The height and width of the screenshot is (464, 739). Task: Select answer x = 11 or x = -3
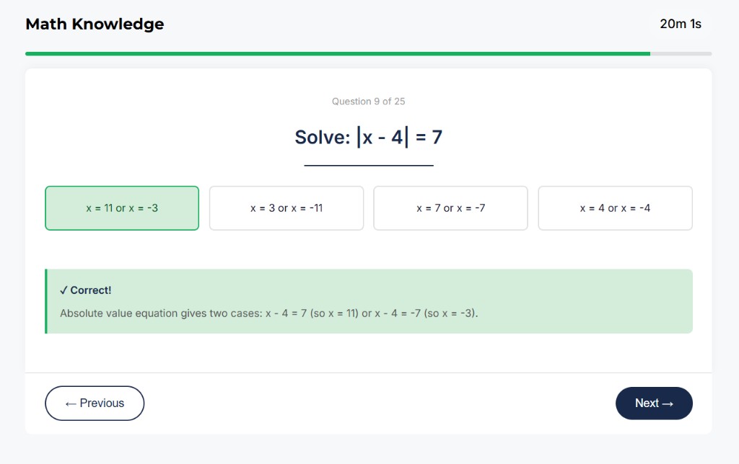121,208
